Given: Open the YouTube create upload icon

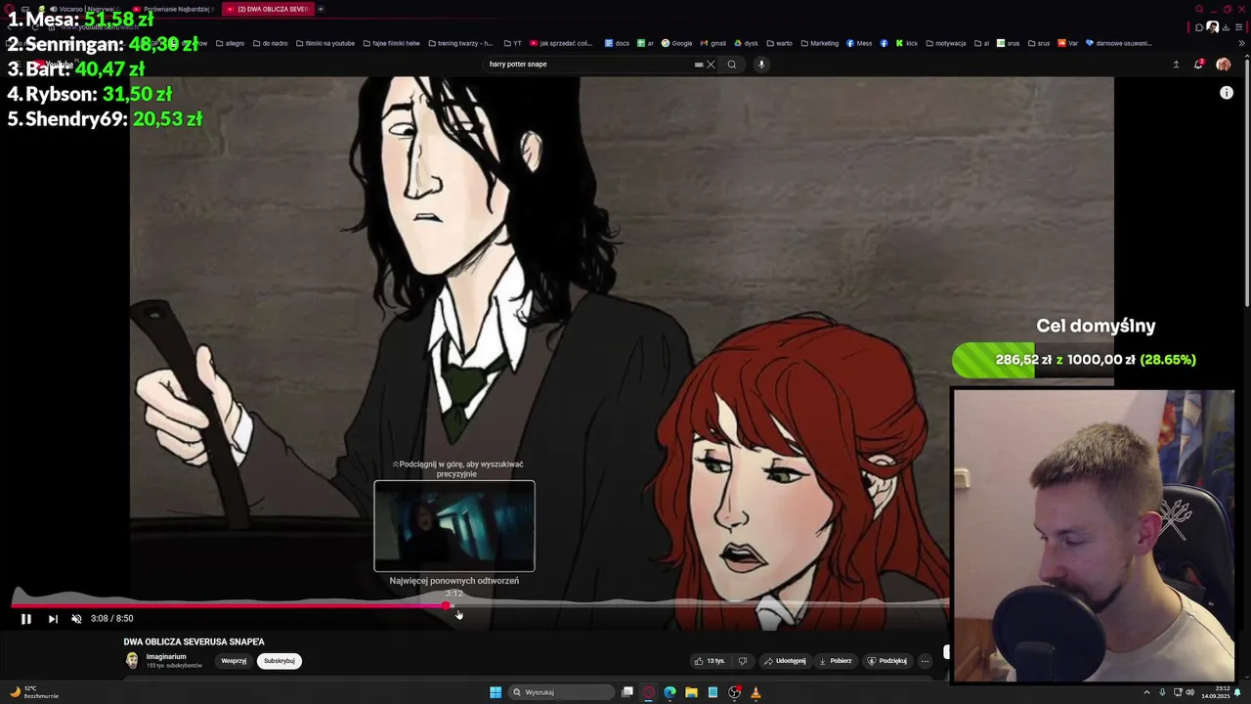Looking at the screenshot, I should [x=1176, y=65].
